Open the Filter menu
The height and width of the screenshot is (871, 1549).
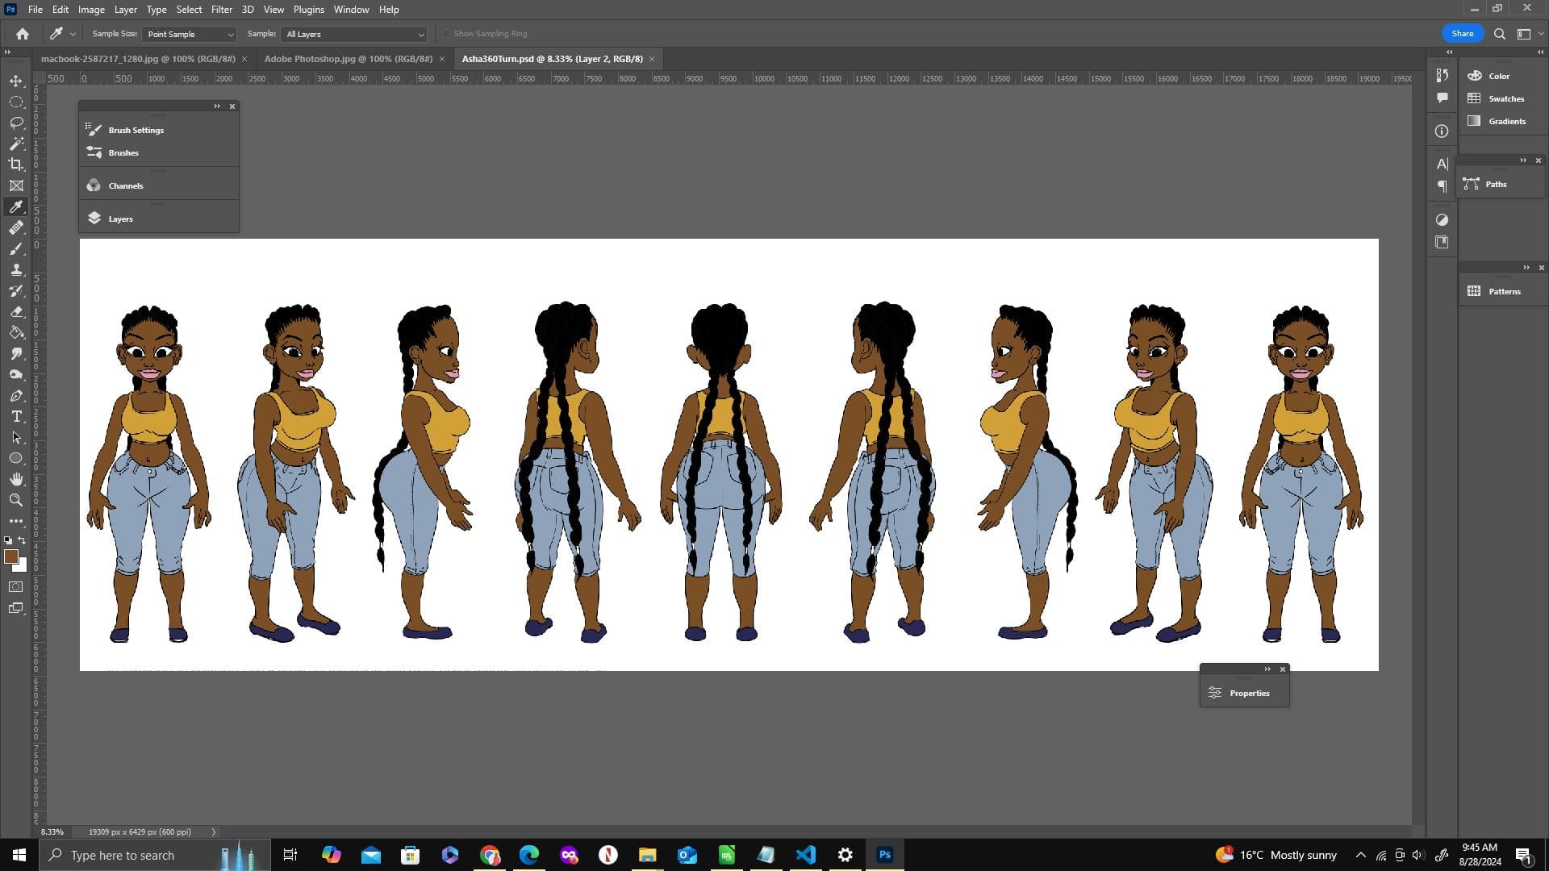click(221, 10)
